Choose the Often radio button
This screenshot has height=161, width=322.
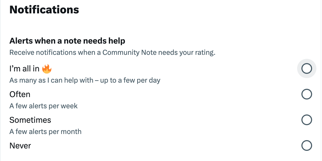coord(306,94)
